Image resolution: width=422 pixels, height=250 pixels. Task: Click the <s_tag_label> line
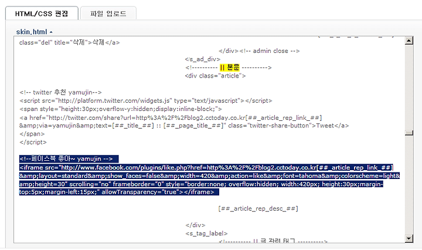pos(206,234)
